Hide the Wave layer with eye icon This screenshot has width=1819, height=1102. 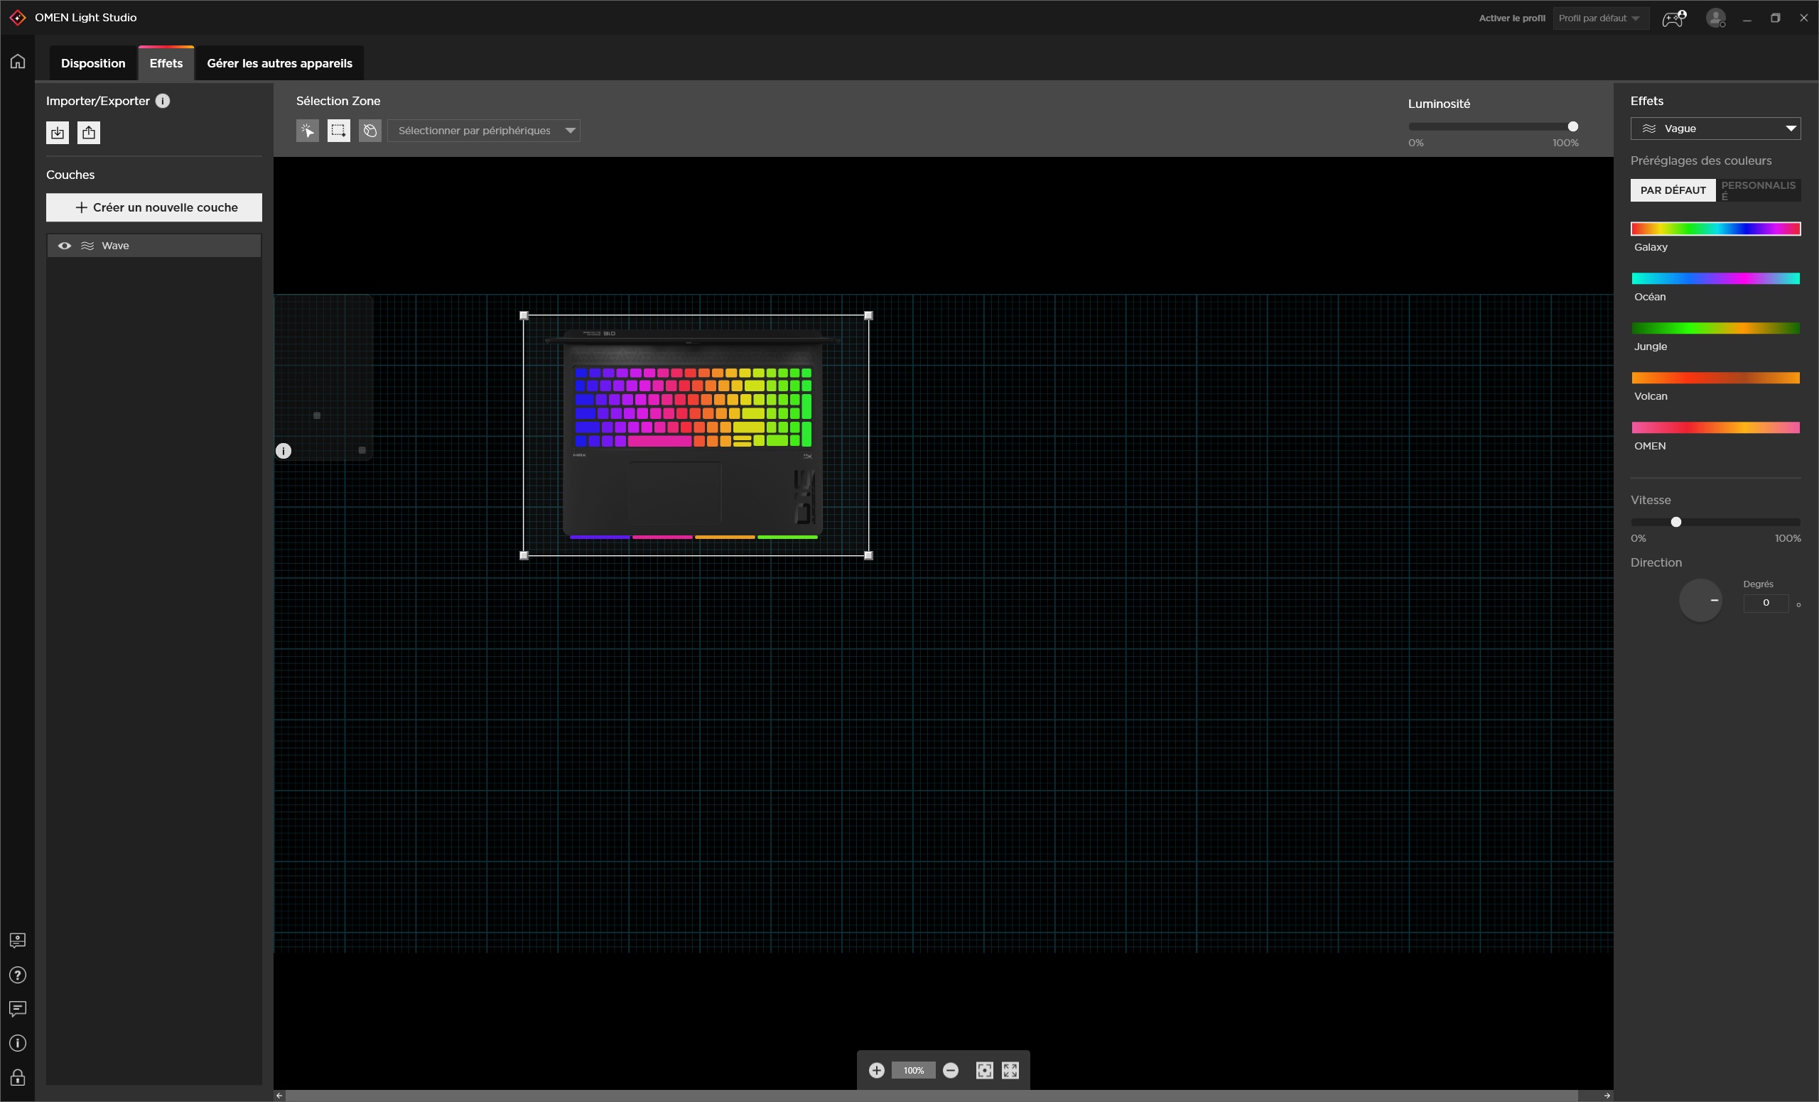64,246
